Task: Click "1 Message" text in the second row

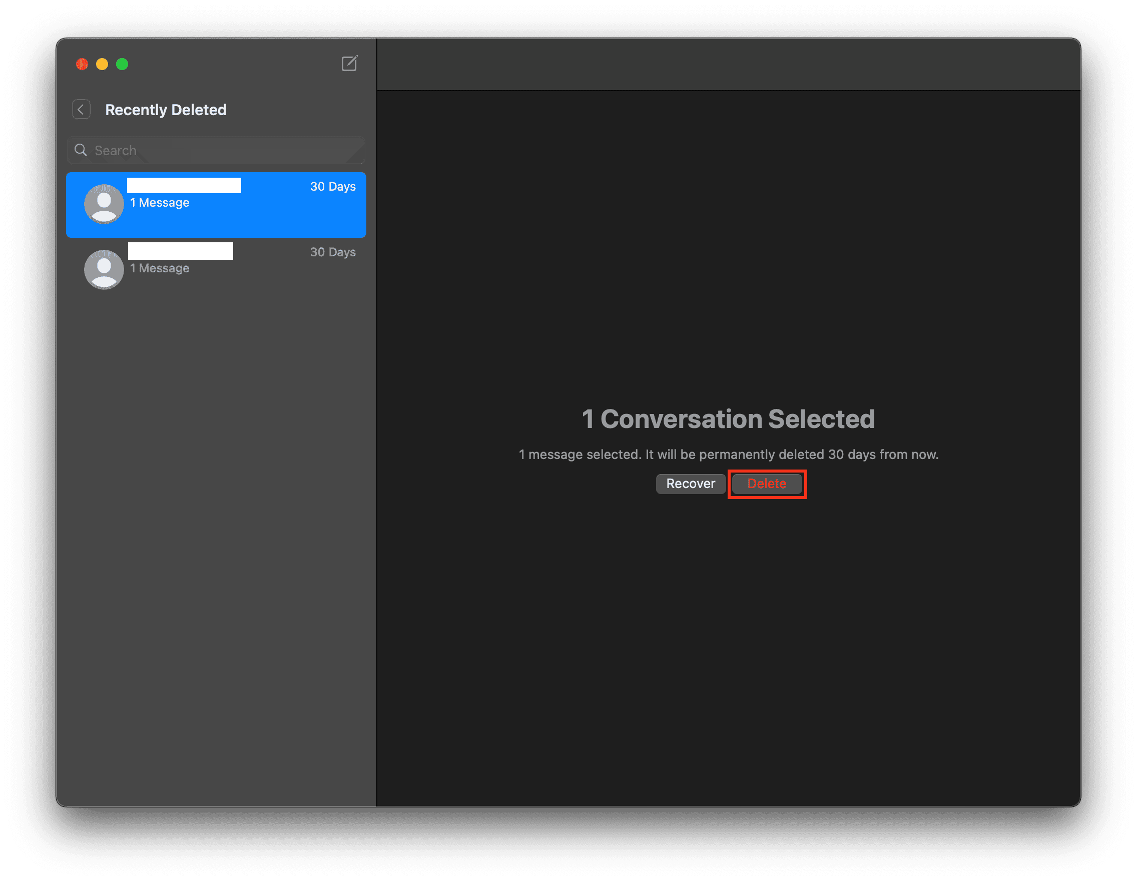Action: (159, 268)
